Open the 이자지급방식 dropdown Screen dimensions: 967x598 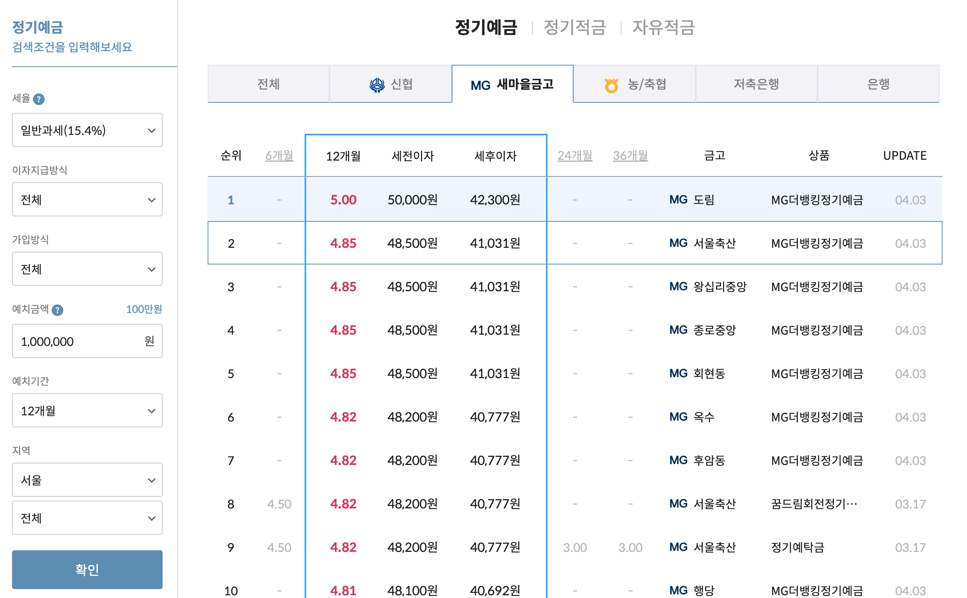point(87,199)
